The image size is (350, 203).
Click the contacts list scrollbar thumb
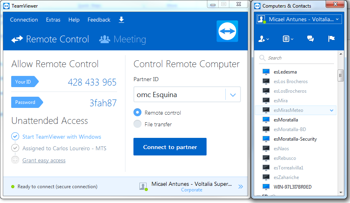pos(341,76)
